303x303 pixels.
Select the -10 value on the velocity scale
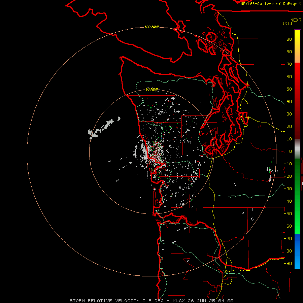[288, 164]
